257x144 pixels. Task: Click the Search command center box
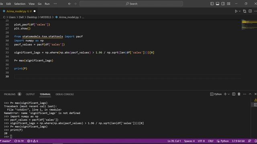[131, 4]
